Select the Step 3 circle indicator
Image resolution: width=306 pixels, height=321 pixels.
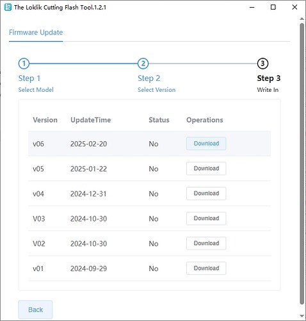pyautogui.click(x=262, y=64)
